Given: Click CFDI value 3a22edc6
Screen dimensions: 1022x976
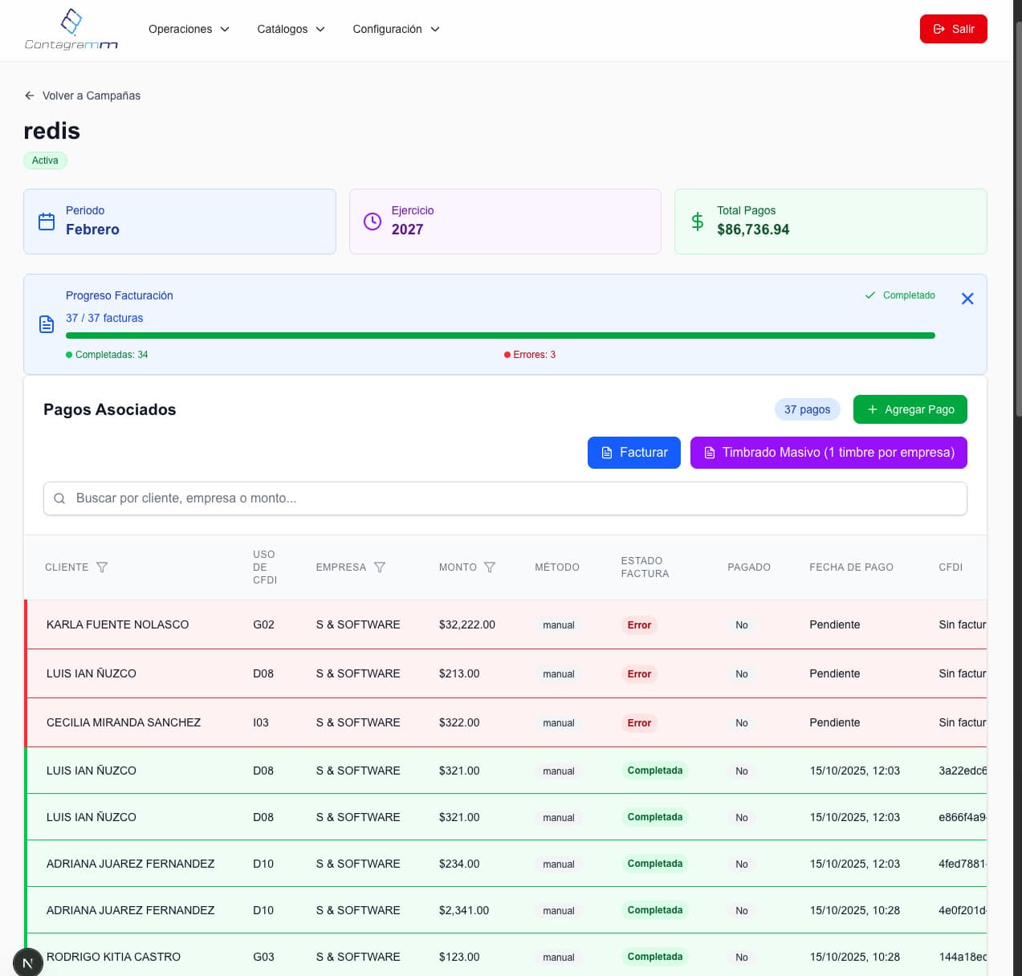Looking at the screenshot, I should click(963, 771).
